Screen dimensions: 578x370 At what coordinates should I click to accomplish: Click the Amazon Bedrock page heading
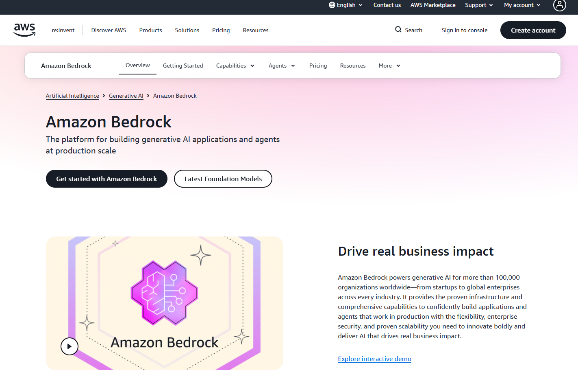[109, 122]
